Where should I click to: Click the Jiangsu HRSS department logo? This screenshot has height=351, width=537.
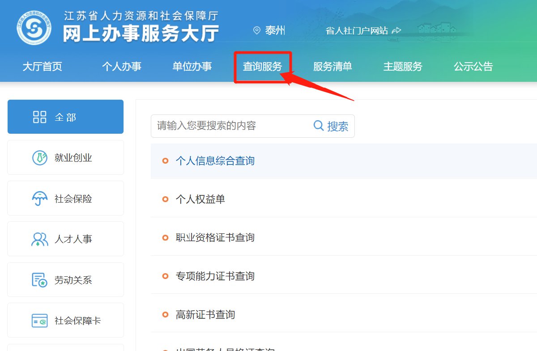[34, 27]
